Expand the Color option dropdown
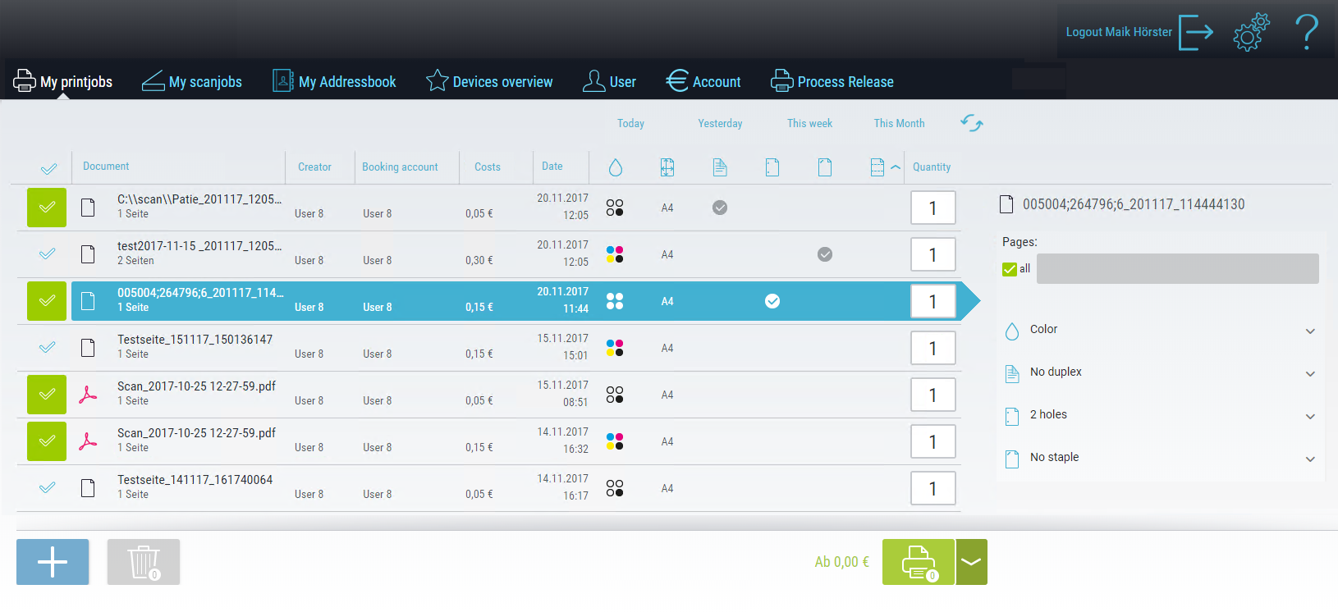 1310,331
